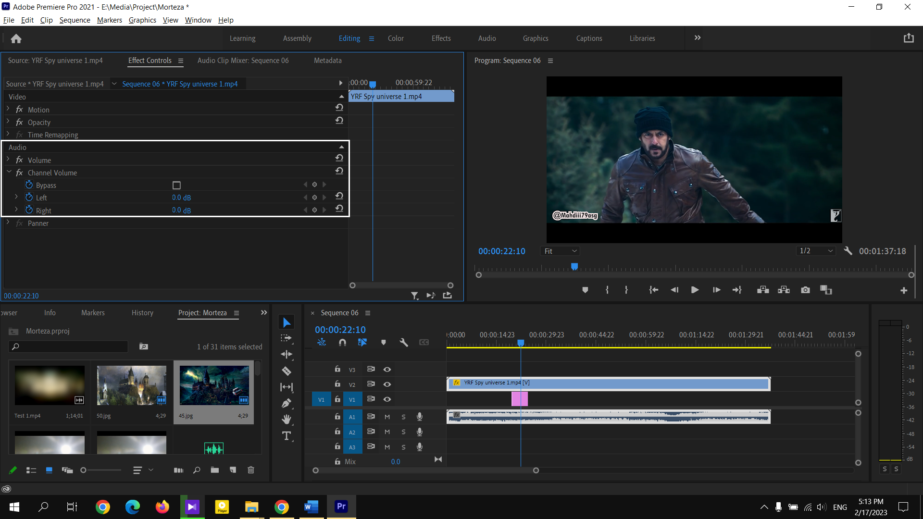Open the Graphics menu
The width and height of the screenshot is (923, 519).
(142, 20)
